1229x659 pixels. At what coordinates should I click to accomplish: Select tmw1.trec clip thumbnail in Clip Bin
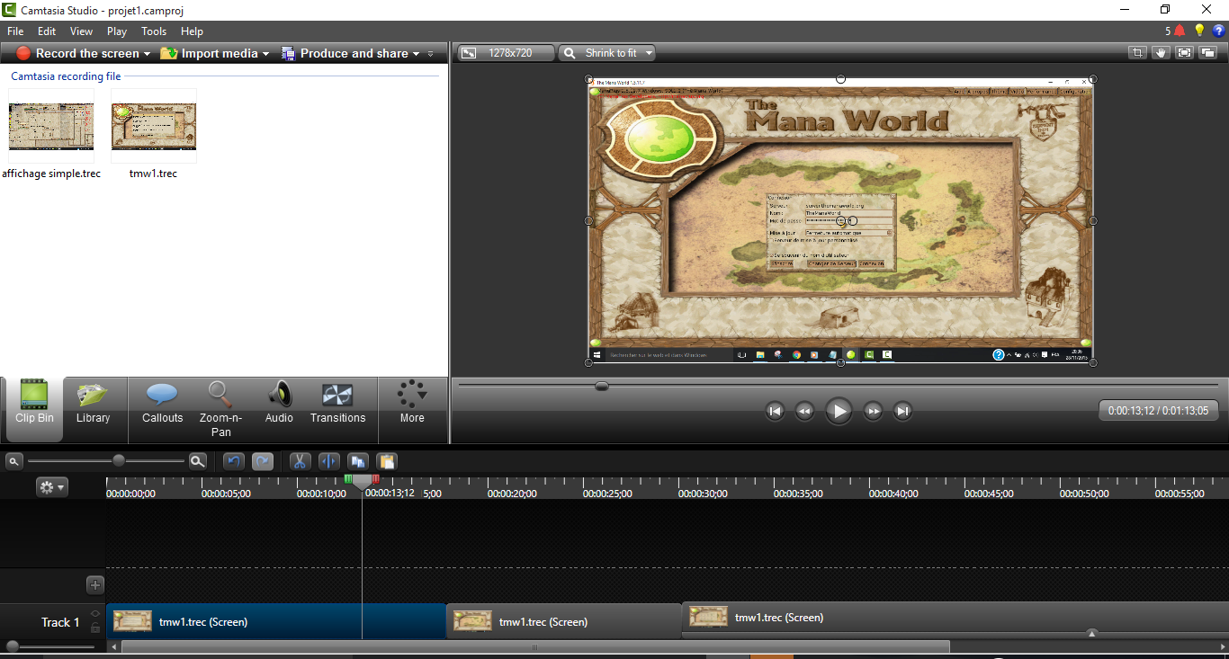click(x=153, y=126)
